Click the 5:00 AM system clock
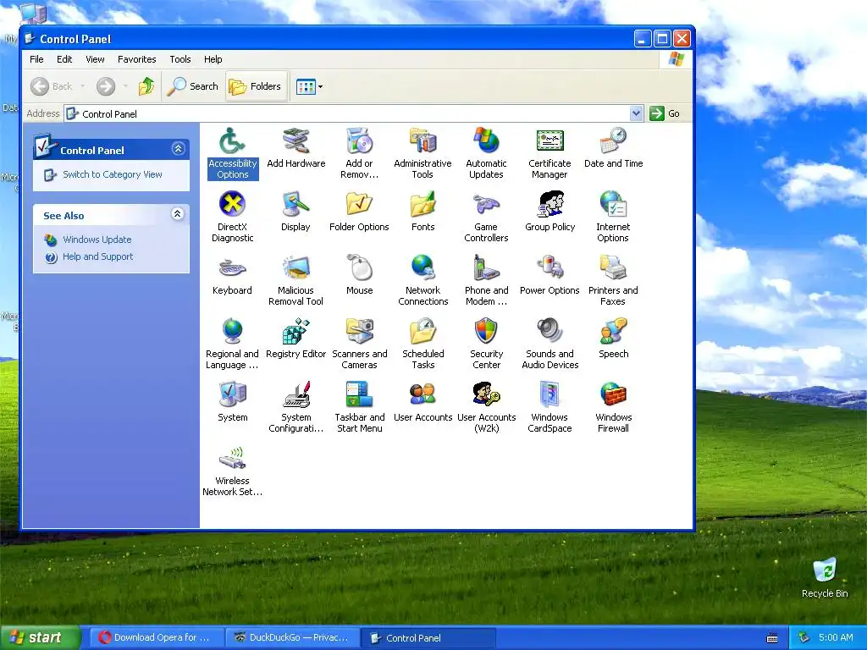The width and height of the screenshot is (867, 650). (836, 637)
